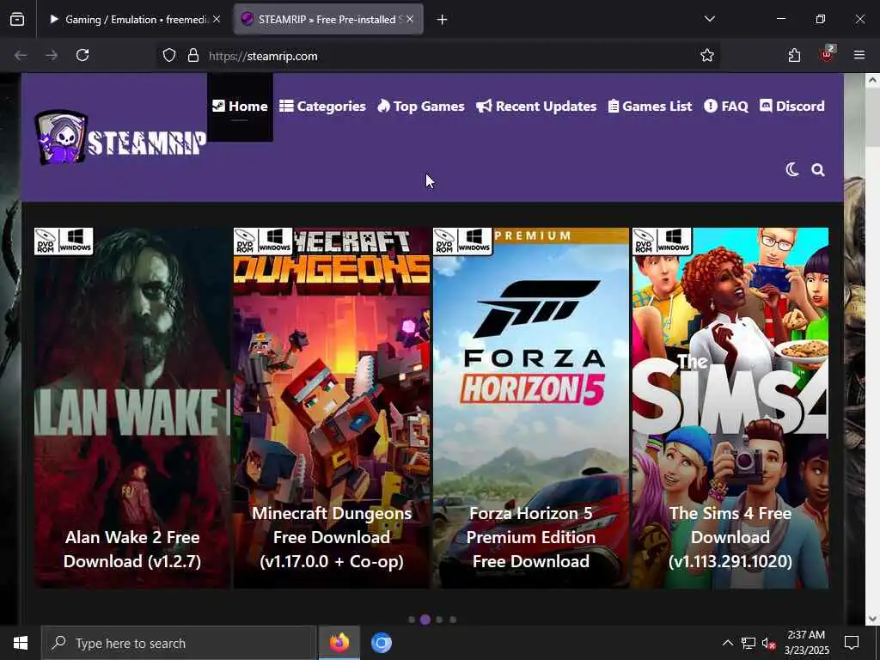
Task: Switch to Gaming / Emulation freemedia tab
Action: (x=133, y=20)
